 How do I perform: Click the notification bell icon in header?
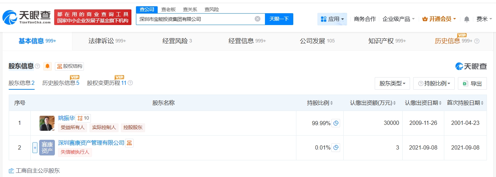(467, 19)
